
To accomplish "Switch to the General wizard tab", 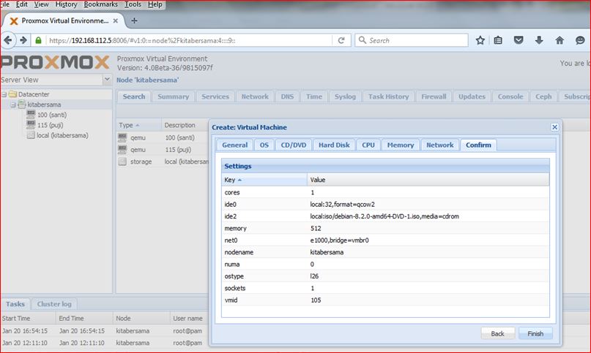I will pyautogui.click(x=235, y=145).
